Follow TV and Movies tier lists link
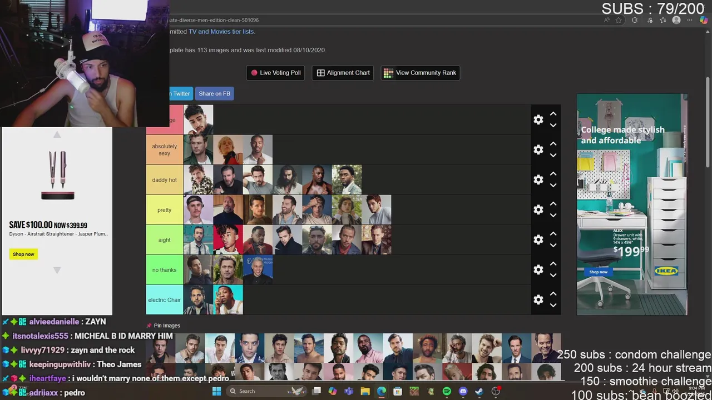This screenshot has width=712, height=400. 221,32
